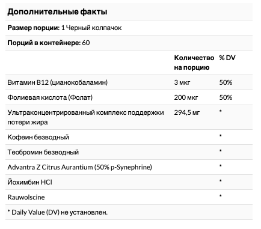Click the 50% value for Фолиевая кислота
Screen dimensions: 261x229
(x=226, y=97)
